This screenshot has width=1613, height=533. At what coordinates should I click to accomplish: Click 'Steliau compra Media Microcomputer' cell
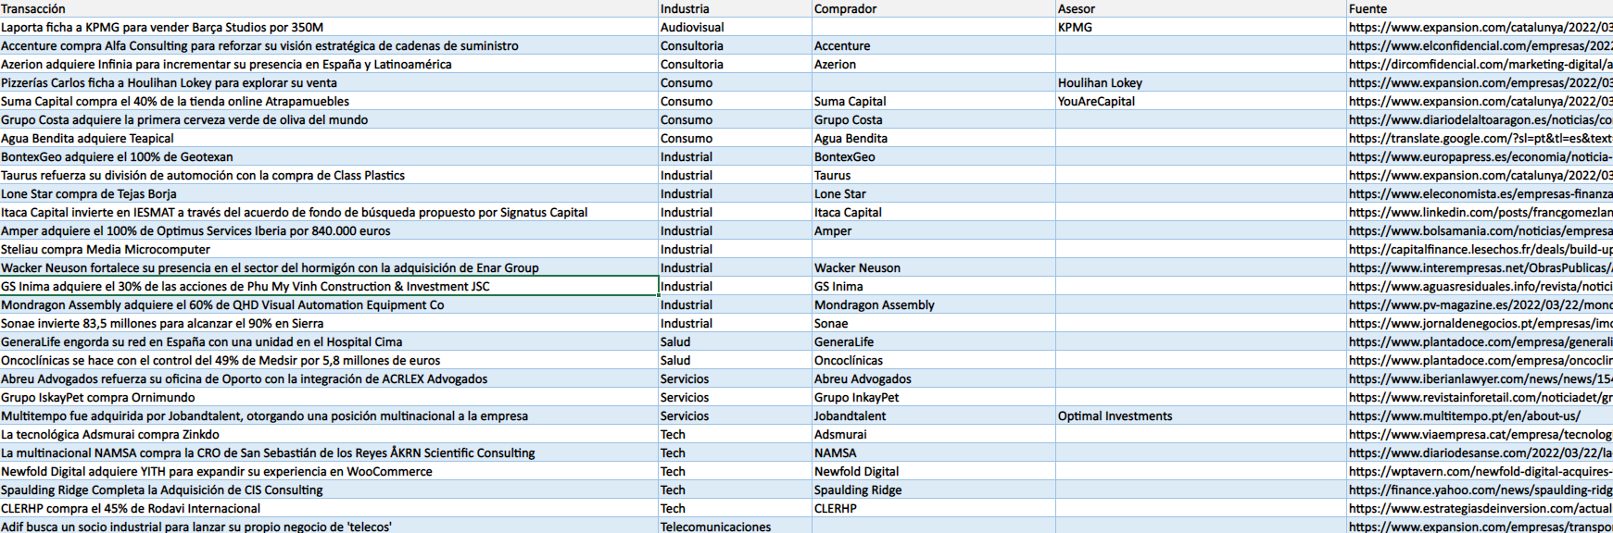329,249
